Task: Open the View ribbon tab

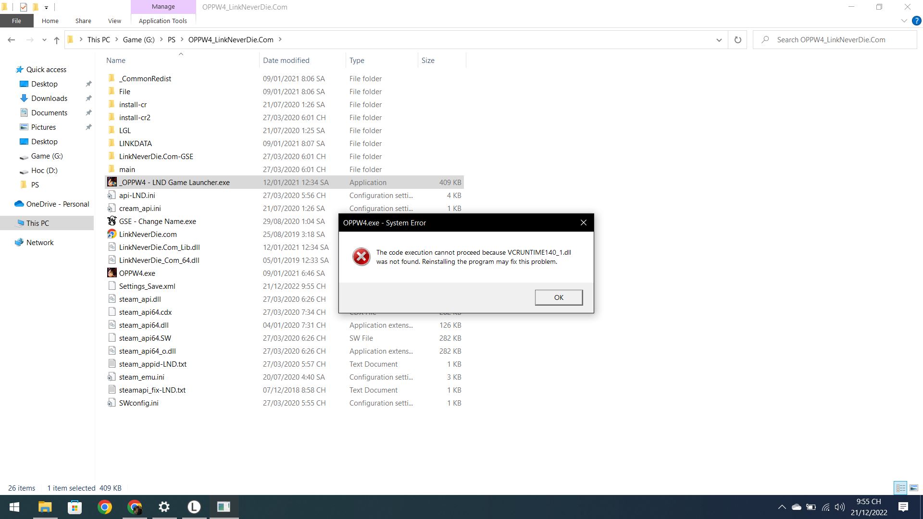Action: coord(114,21)
